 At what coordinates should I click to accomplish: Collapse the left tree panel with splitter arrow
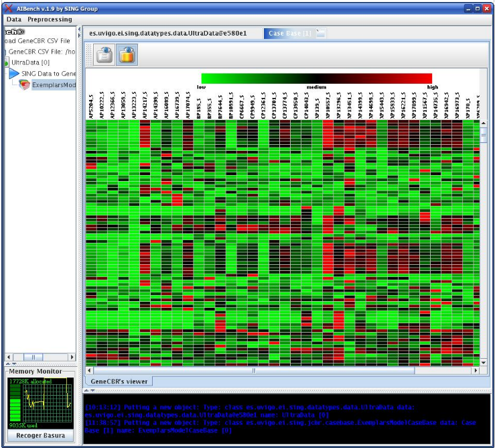(79, 30)
